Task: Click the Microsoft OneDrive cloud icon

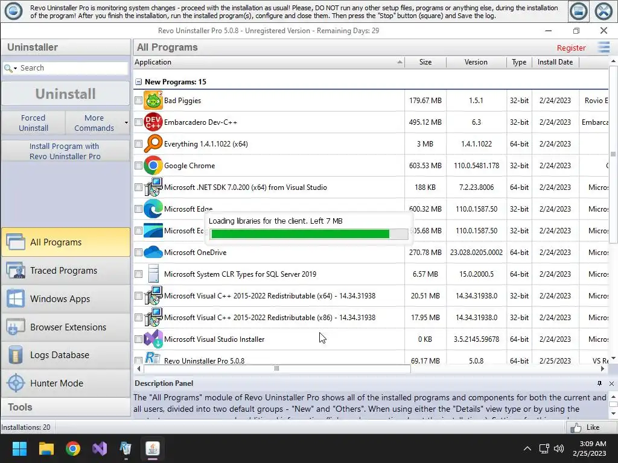Action: click(153, 252)
